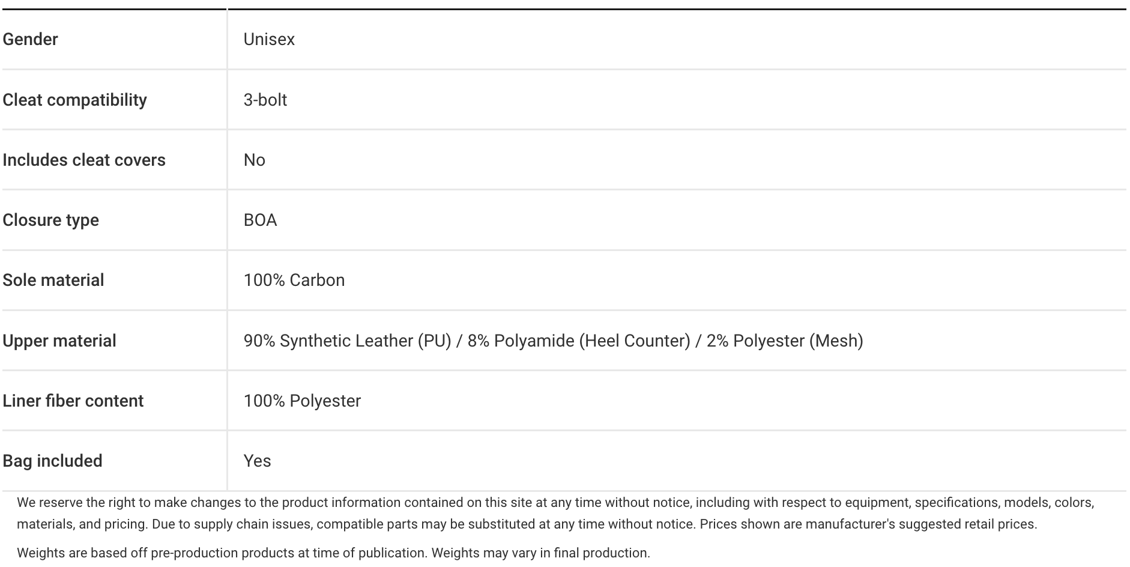
Task: Select the 100% Carbon sole value
Action: point(294,280)
